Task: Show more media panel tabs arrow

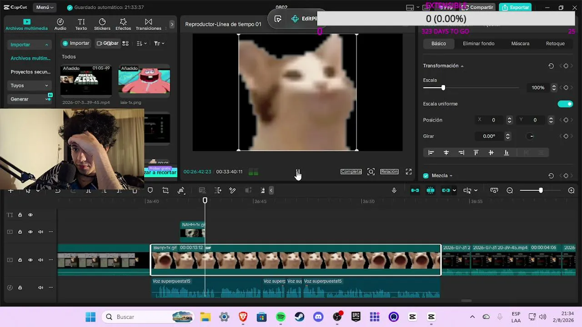Action: [x=171, y=25]
